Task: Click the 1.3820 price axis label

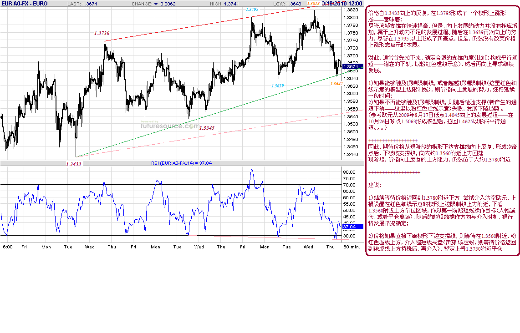Action: (x=351, y=10)
